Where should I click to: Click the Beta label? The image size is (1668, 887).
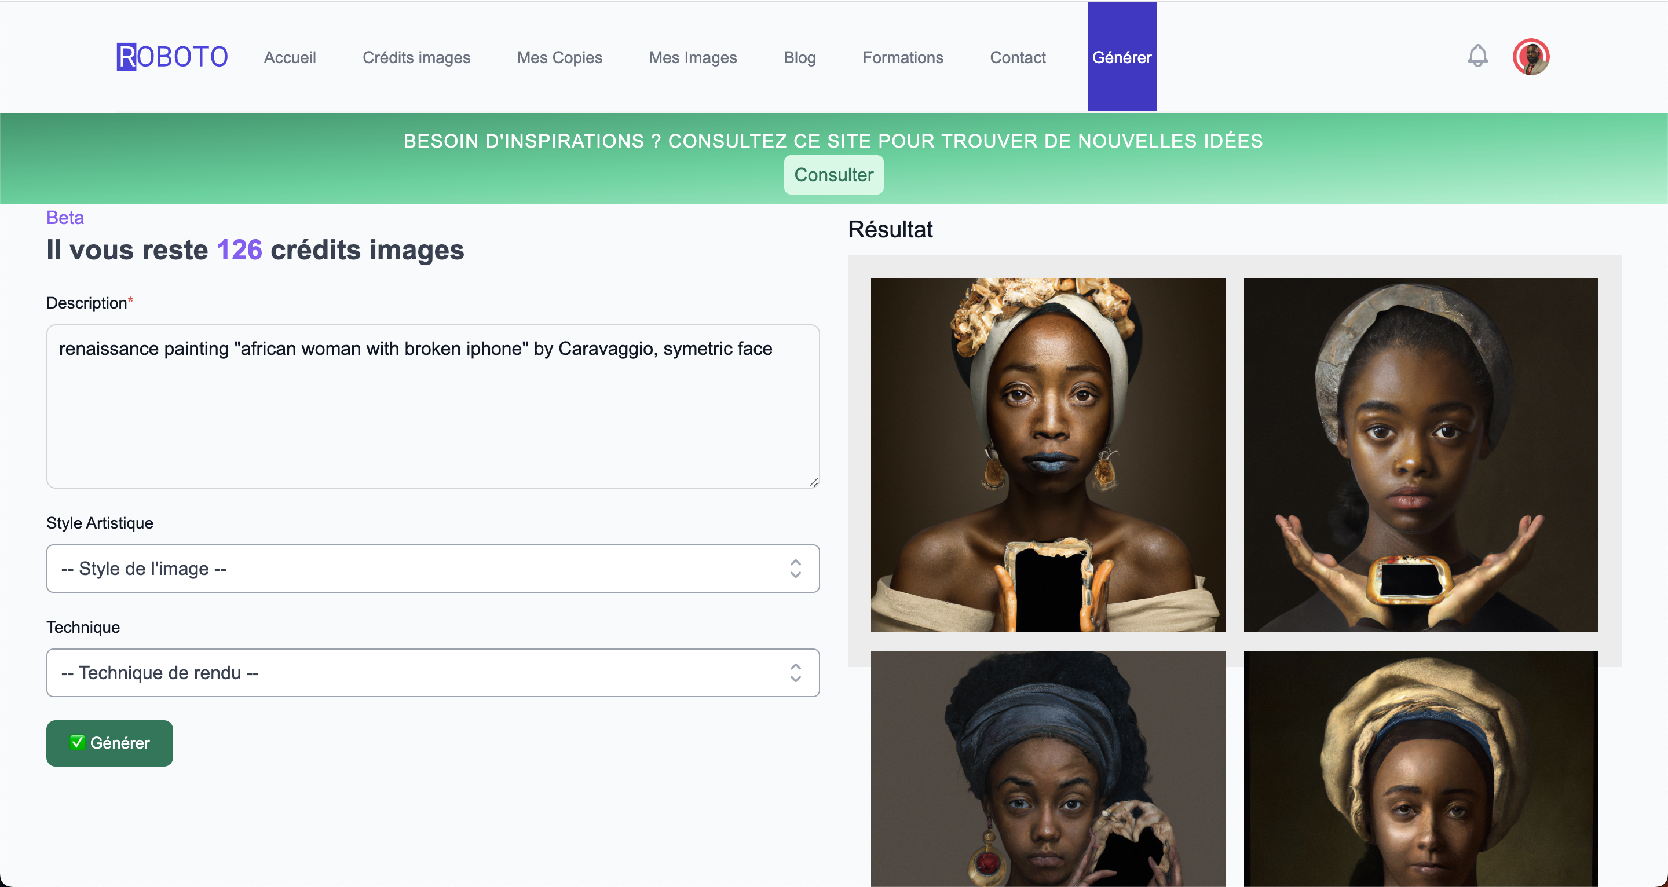65,218
